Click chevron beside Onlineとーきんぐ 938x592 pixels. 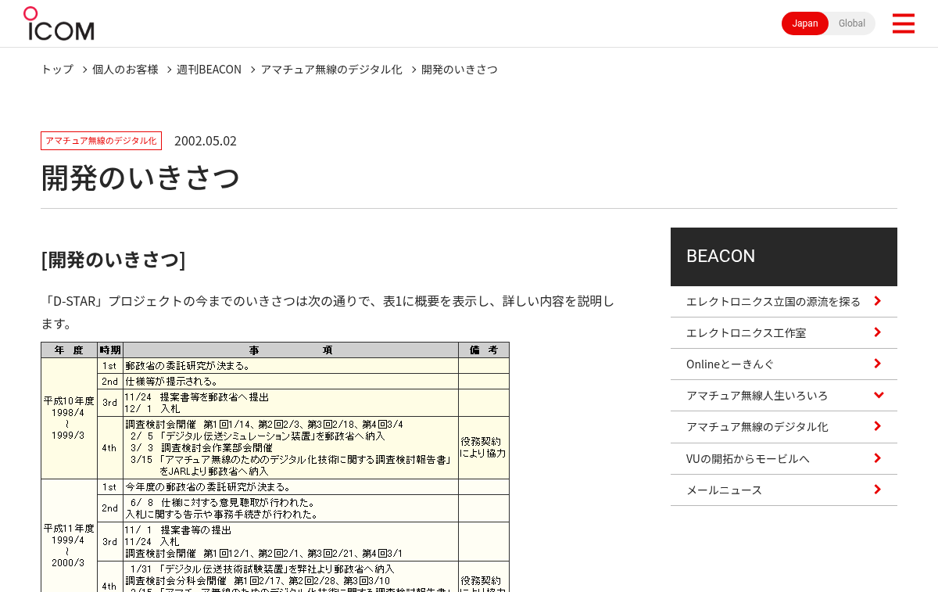pyautogui.click(x=878, y=364)
